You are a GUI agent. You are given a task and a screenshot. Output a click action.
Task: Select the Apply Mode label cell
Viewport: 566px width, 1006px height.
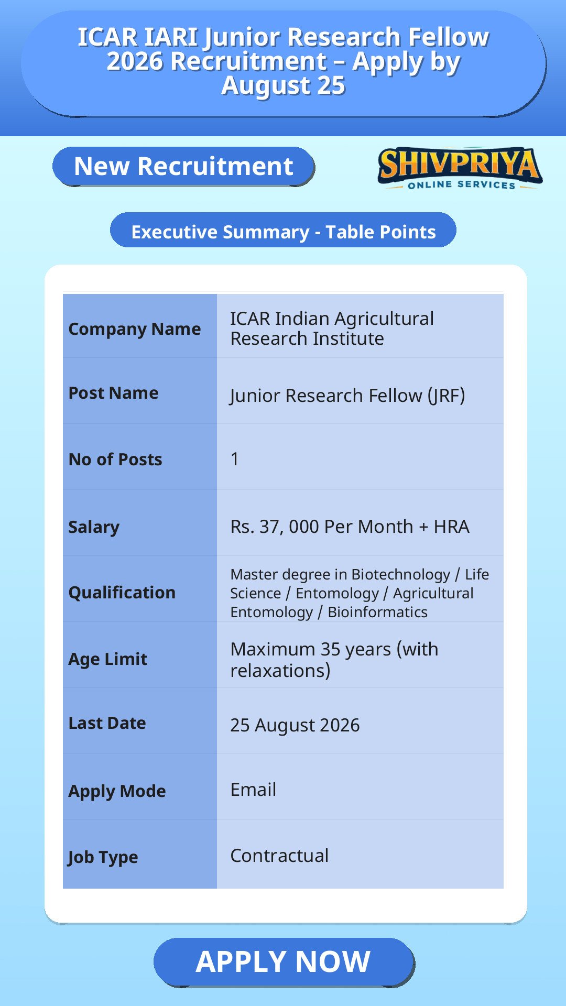pos(140,788)
